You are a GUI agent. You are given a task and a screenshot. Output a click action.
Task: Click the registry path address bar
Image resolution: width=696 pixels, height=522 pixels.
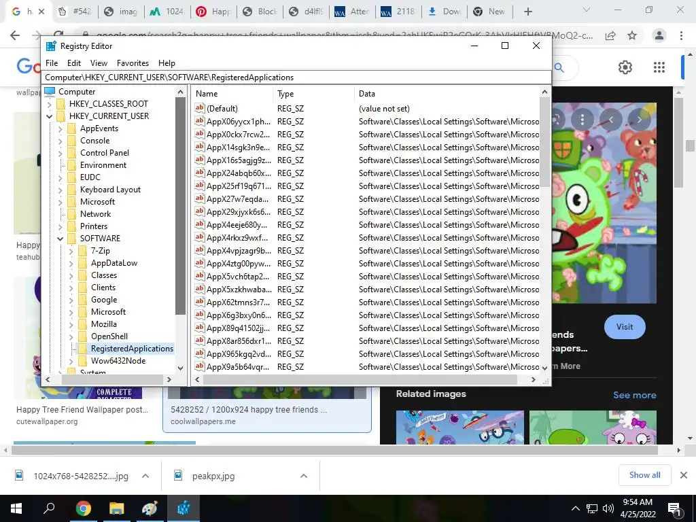coord(296,77)
